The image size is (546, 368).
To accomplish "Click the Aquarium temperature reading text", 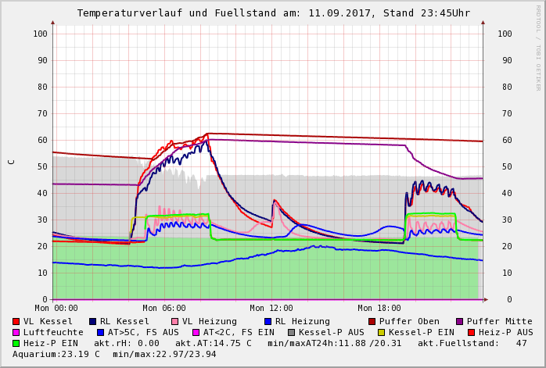I will (56, 354).
